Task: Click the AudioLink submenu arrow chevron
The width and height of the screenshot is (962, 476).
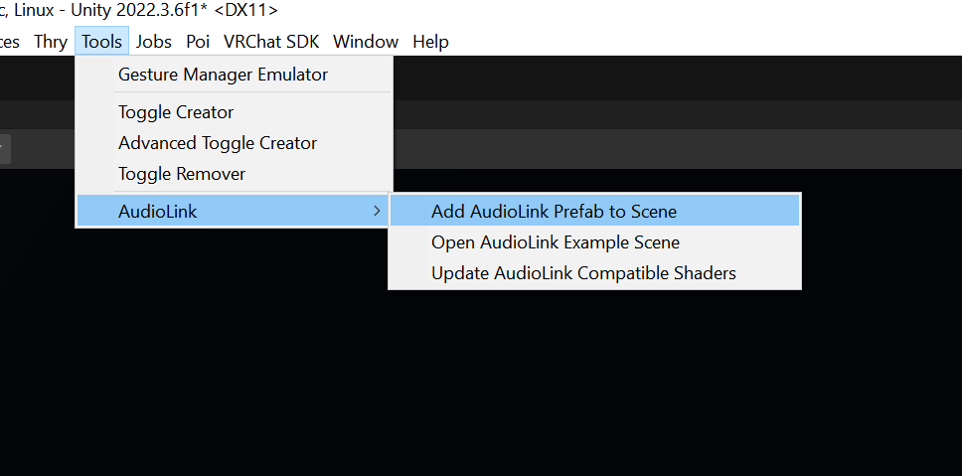Action: [x=376, y=212]
